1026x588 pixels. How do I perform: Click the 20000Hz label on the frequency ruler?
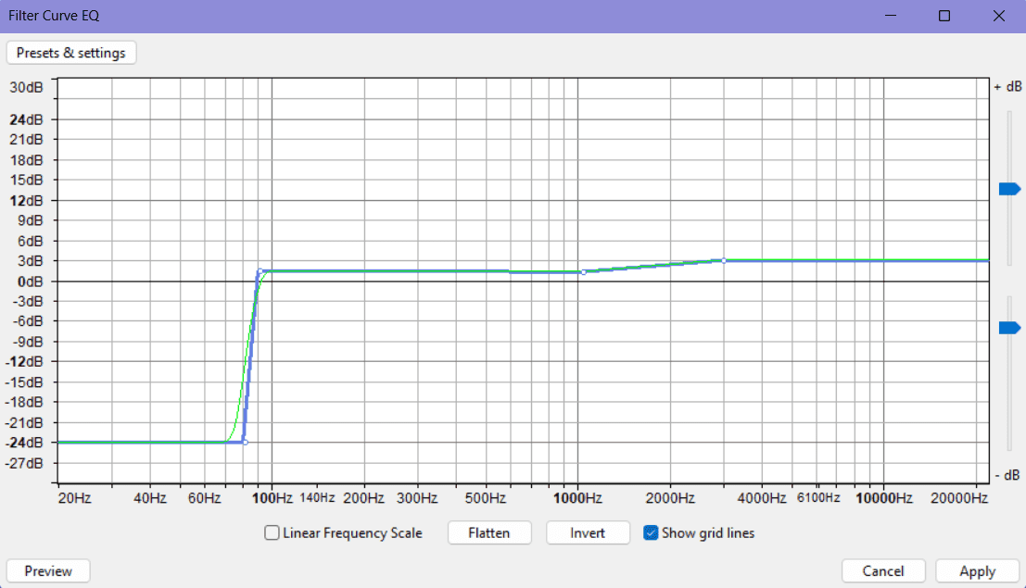(x=959, y=498)
